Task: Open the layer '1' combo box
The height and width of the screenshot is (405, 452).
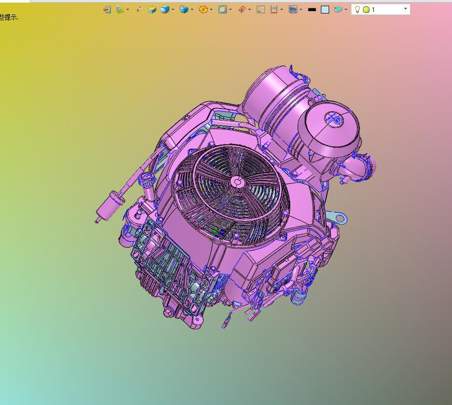Action: [380, 9]
